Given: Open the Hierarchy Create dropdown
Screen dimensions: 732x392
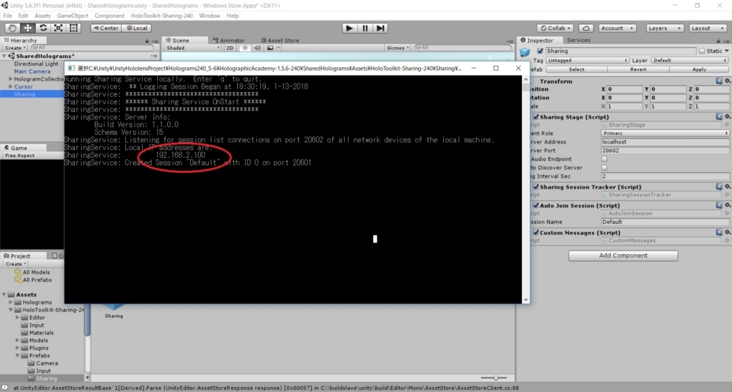Looking at the screenshot, I should (16, 48).
